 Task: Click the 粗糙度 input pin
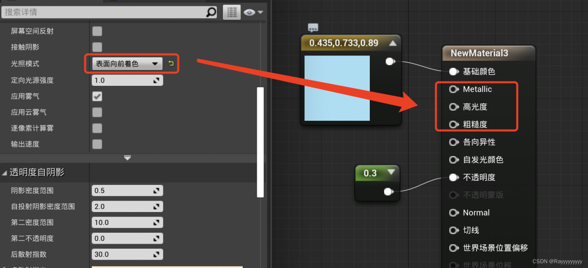click(454, 124)
